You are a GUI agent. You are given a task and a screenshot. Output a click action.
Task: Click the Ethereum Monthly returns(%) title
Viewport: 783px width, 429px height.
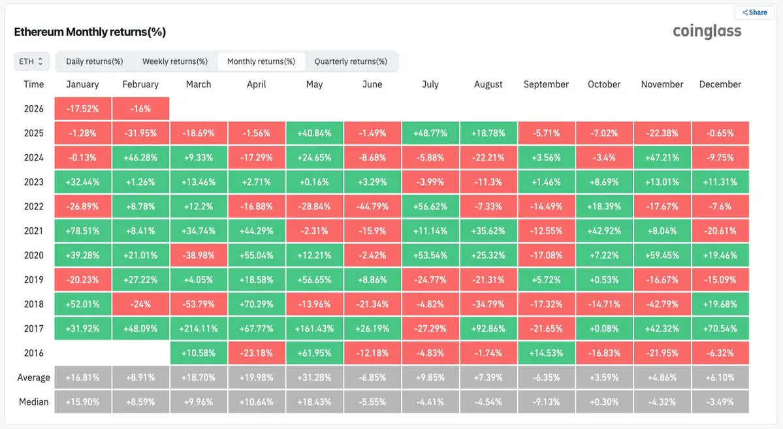pyautogui.click(x=90, y=32)
